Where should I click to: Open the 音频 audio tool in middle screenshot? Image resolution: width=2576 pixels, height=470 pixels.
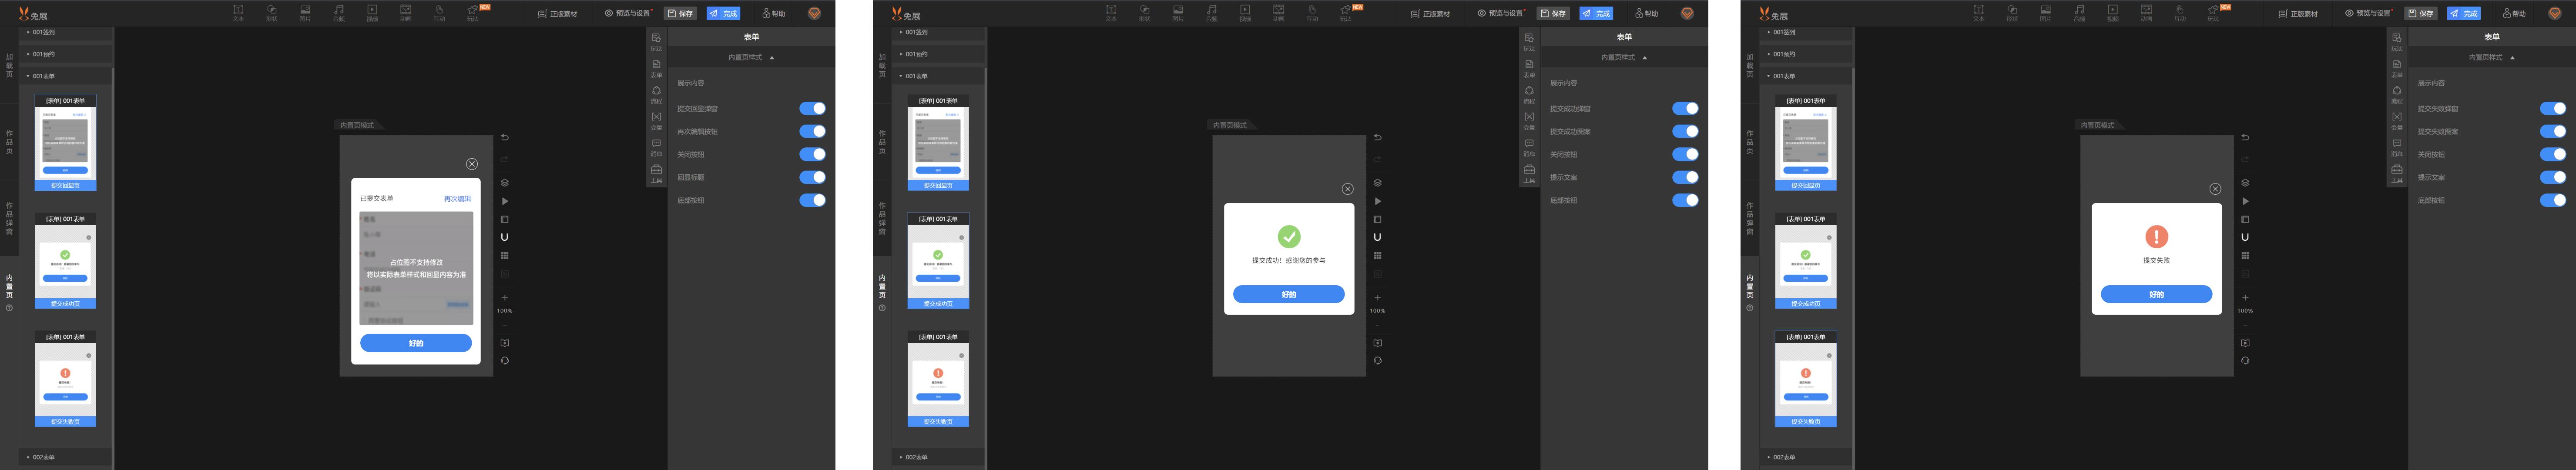tap(1211, 12)
